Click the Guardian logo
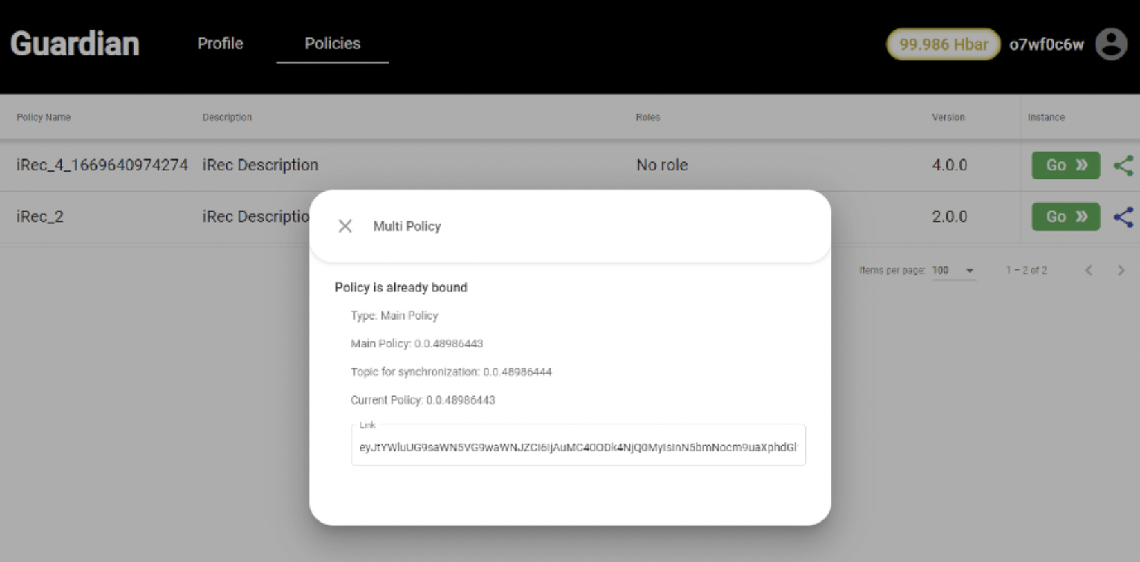Viewport: 1140px width, 562px height. pos(75,44)
